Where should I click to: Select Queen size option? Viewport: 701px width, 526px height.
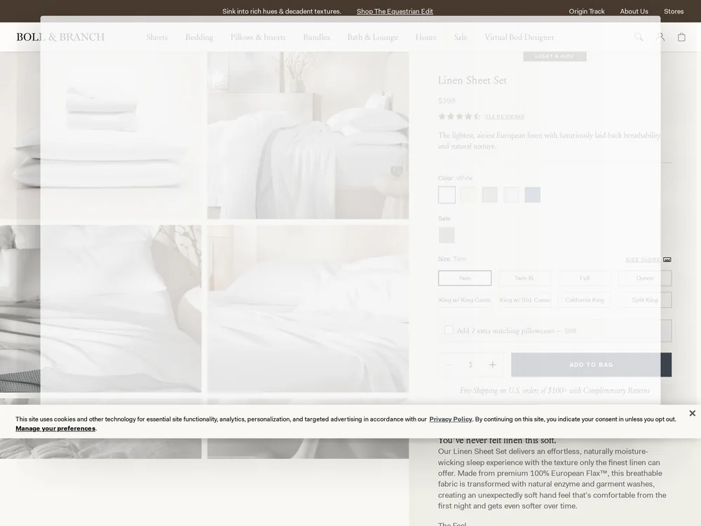click(645, 278)
